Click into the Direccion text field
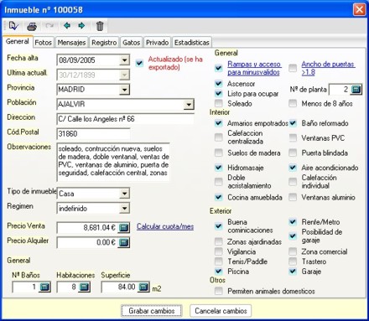This screenshot has height=321, width=369. coord(125,119)
